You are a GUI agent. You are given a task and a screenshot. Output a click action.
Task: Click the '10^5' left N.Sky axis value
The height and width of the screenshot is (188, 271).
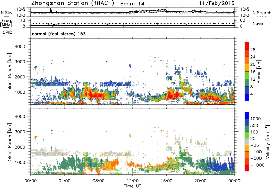tap(21, 10)
